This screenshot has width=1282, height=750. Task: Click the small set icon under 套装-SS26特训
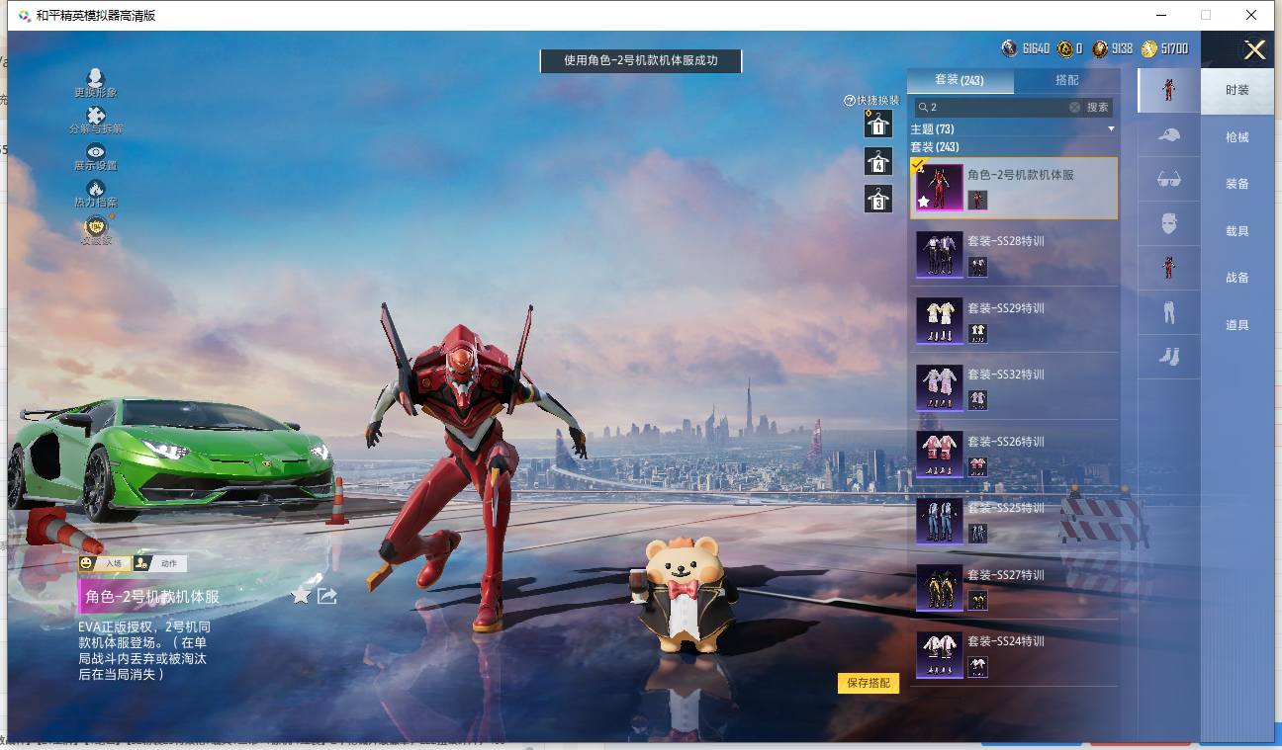point(977,466)
